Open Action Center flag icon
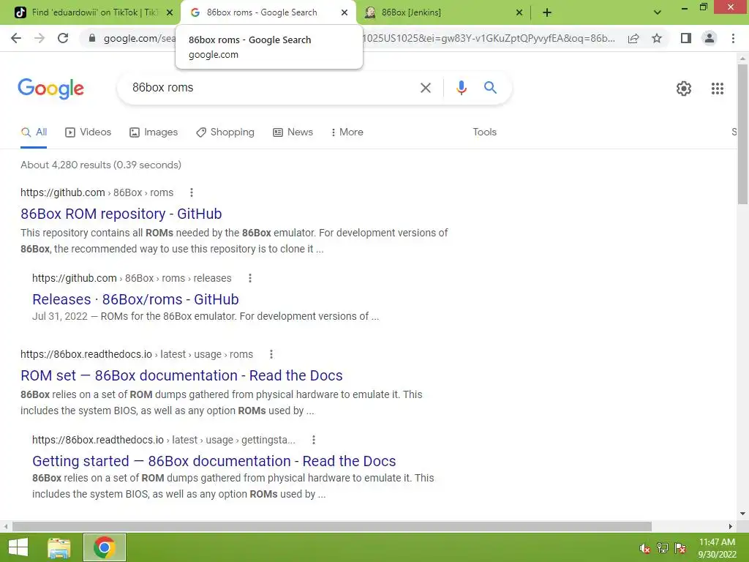 [680, 548]
